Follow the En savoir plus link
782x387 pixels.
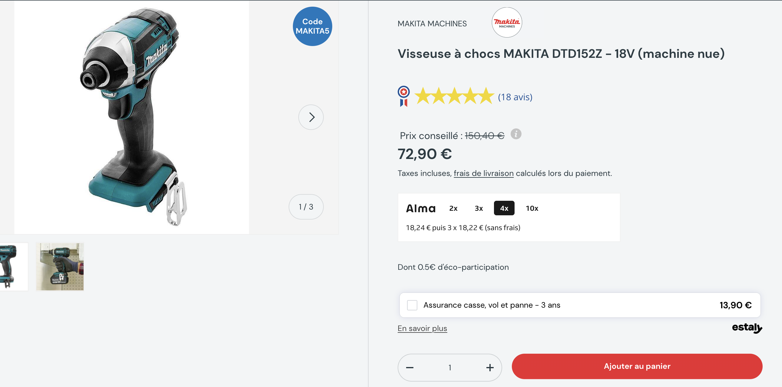click(x=422, y=329)
